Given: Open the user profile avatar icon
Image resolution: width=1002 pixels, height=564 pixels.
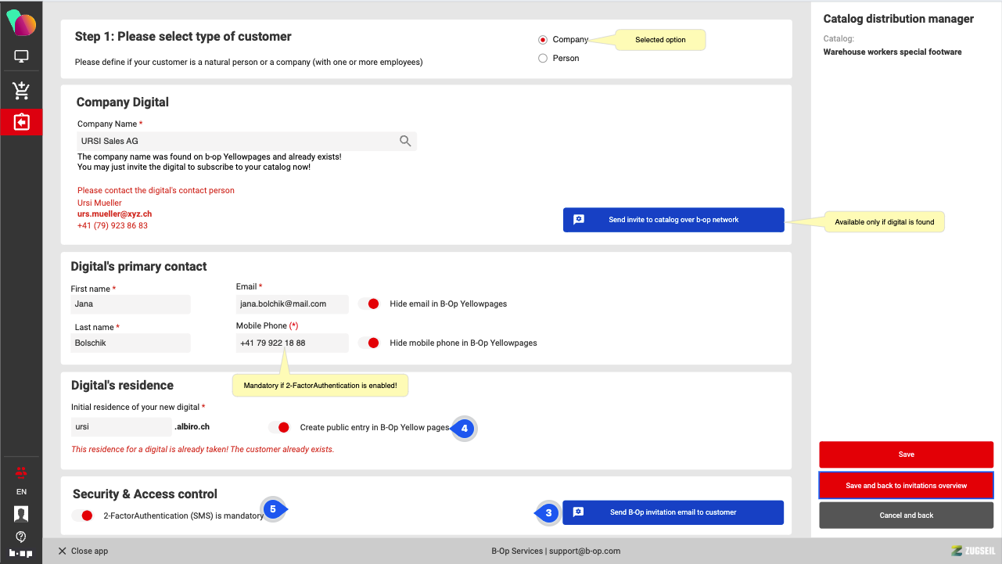Looking at the screenshot, I should click(21, 514).
